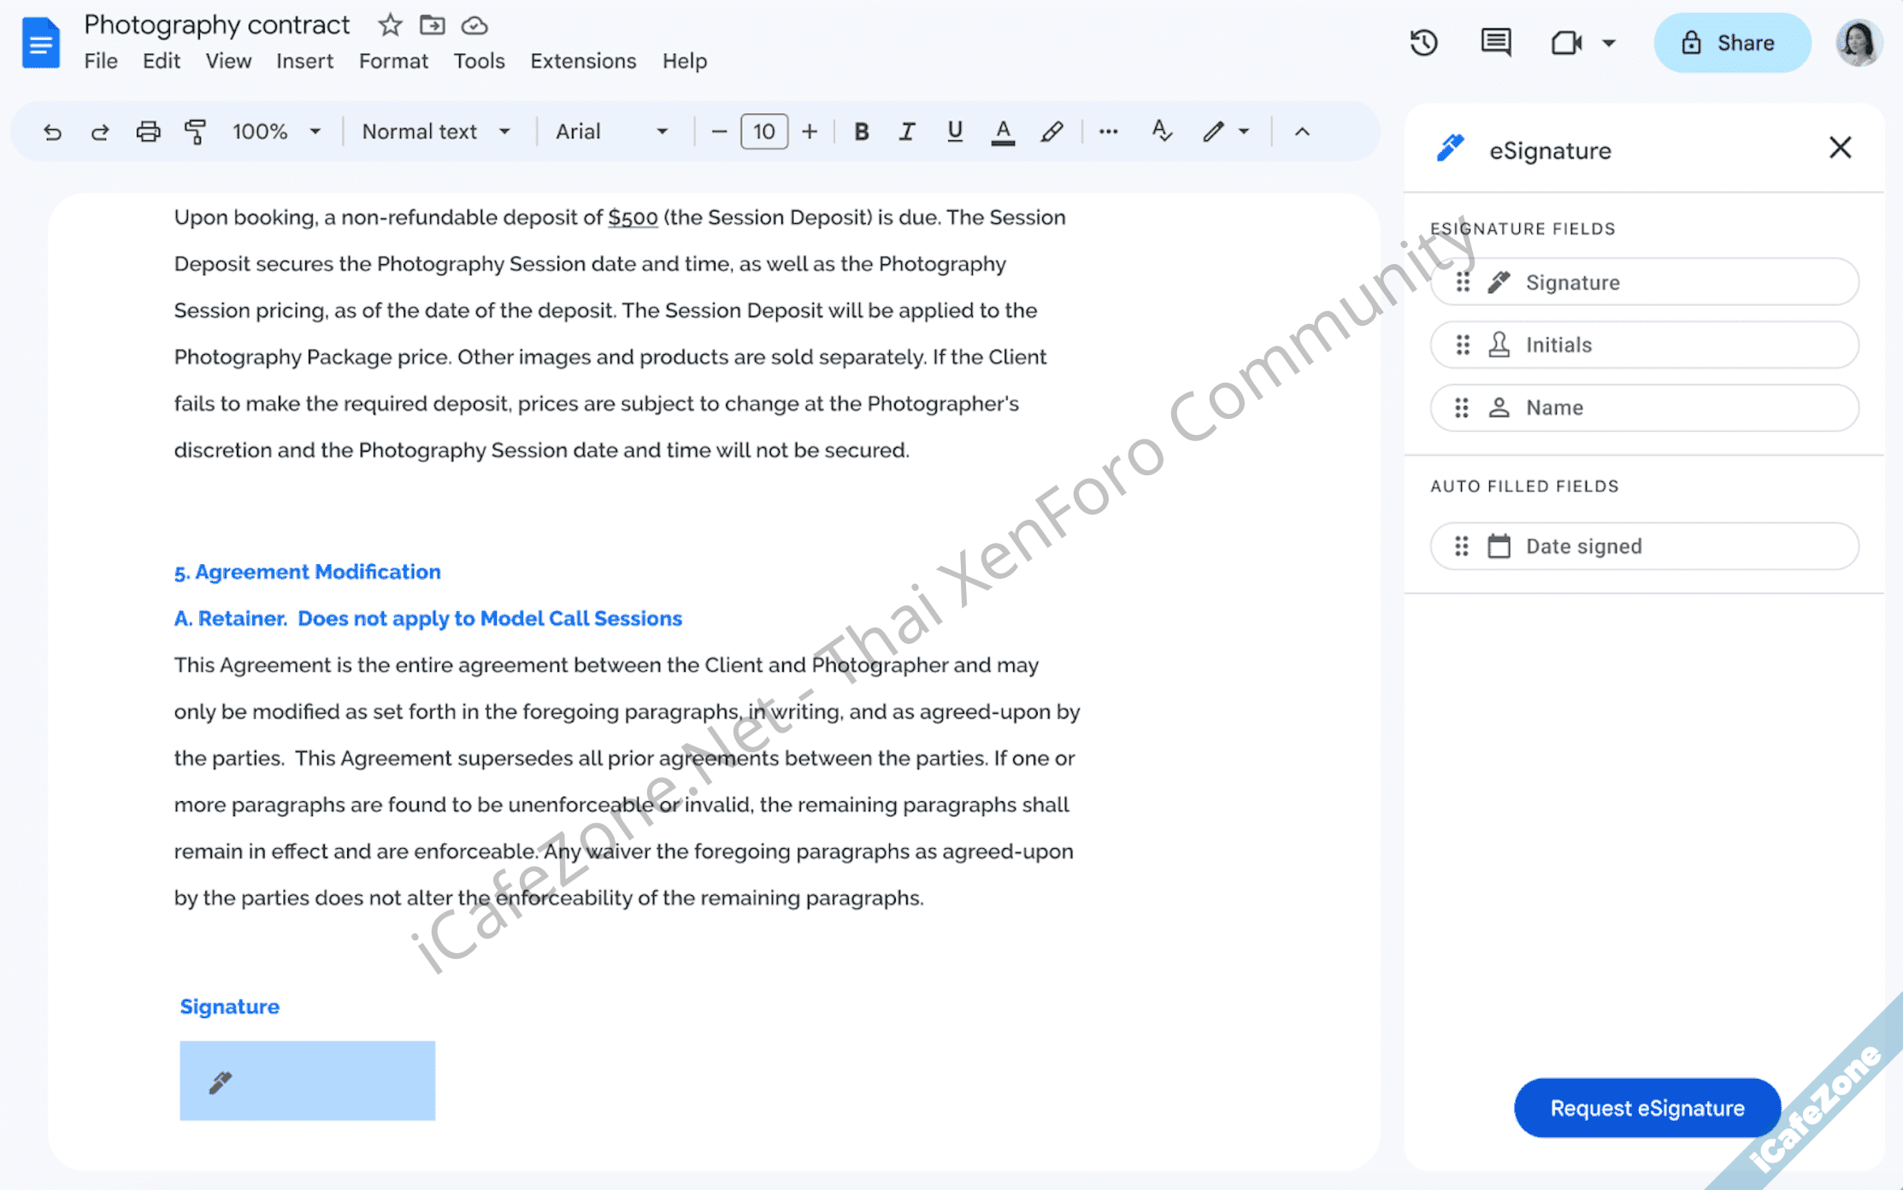Click the Share button

point(1731,43)
